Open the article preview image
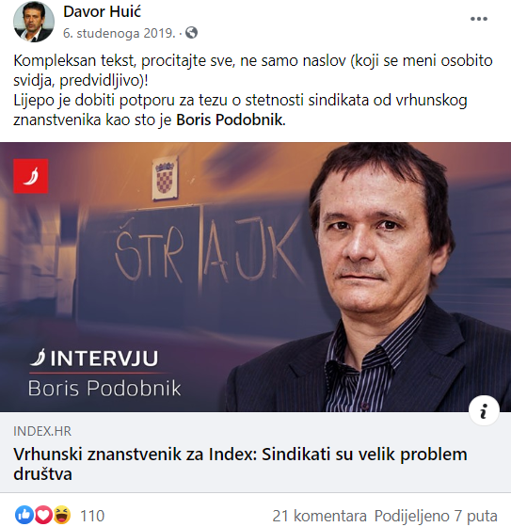511x527 pixels. (256, 278)
